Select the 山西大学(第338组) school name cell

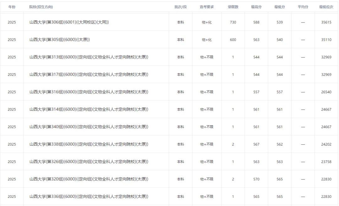tap(89, 144)
